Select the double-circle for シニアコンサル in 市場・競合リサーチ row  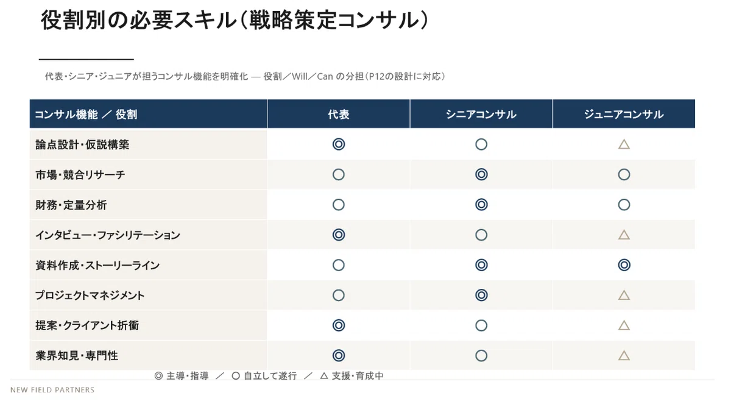[481, 175]
